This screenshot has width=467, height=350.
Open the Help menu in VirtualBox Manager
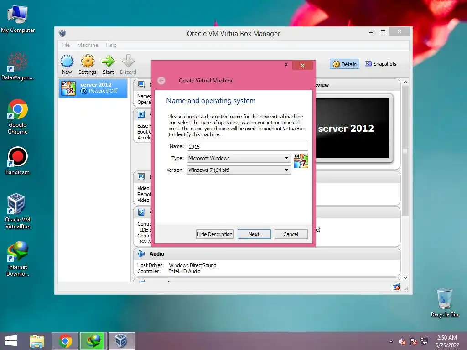[x=111, y=45]
